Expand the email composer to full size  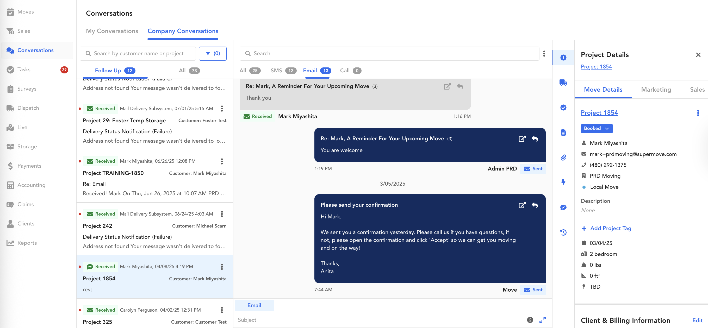point(542,320)
